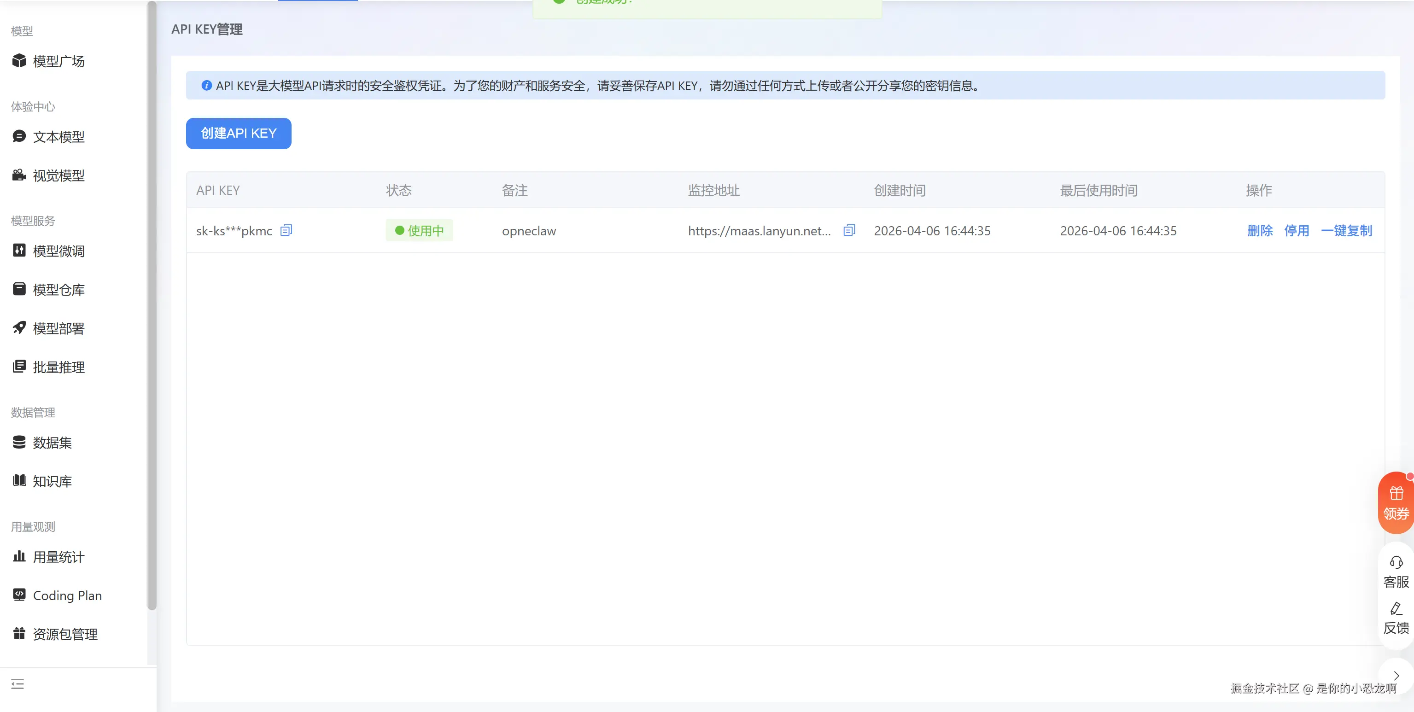Click the feedback pencil icon
Viewport: 1414px width, 712px height.
point(1396,609)
